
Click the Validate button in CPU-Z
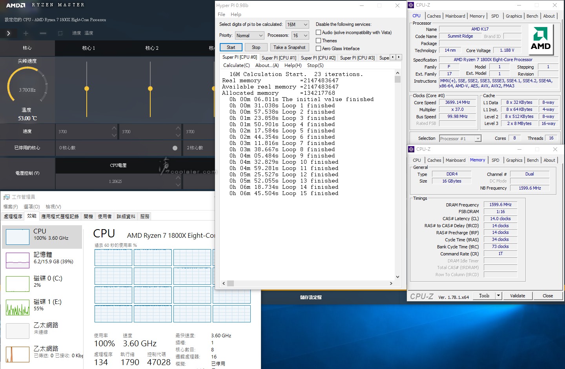point(517,296)
